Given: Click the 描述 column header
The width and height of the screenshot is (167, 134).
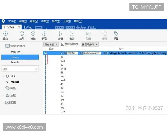Looking at the screenshot, I should coord(121,49).
